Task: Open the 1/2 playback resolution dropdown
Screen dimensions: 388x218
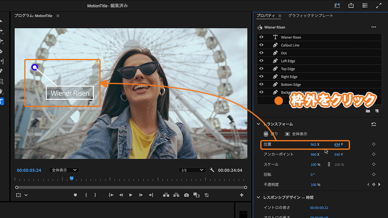Action: pyautogui.click(x=192, y=170)
